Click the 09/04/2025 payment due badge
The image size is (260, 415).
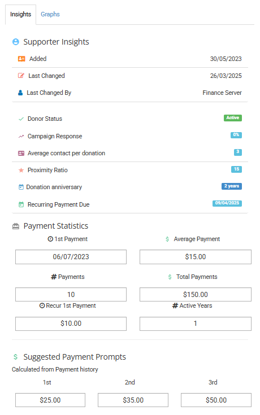227,203
